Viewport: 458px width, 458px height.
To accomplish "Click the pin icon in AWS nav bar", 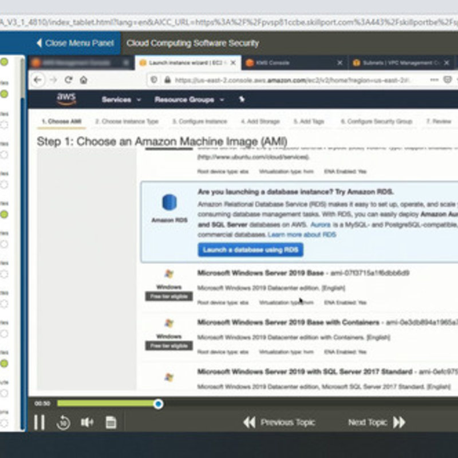I will [242, 100].
